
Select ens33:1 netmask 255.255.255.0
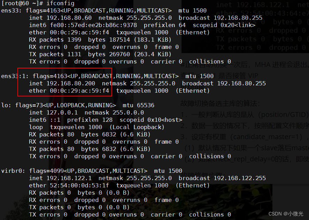tap(153, 83)
